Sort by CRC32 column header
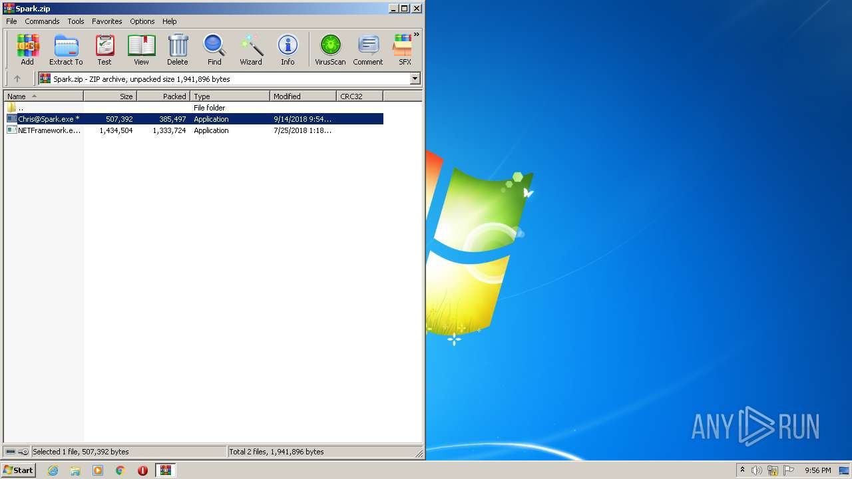Viewport: 852px width, 479px height. (360, 96)
